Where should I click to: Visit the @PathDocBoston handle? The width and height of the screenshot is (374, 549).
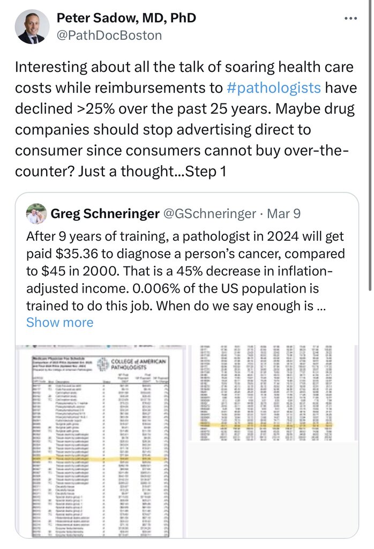[109, 35]
